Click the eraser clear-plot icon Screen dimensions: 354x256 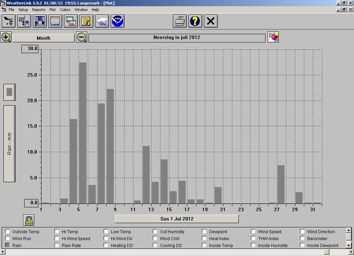[x=273, y=37]
